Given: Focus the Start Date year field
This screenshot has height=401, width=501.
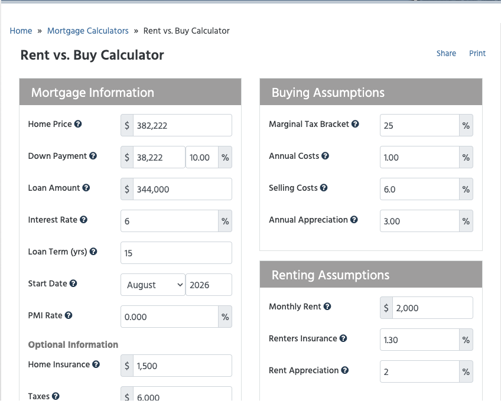Looking at the screenshot, I should tap(209, 285).
